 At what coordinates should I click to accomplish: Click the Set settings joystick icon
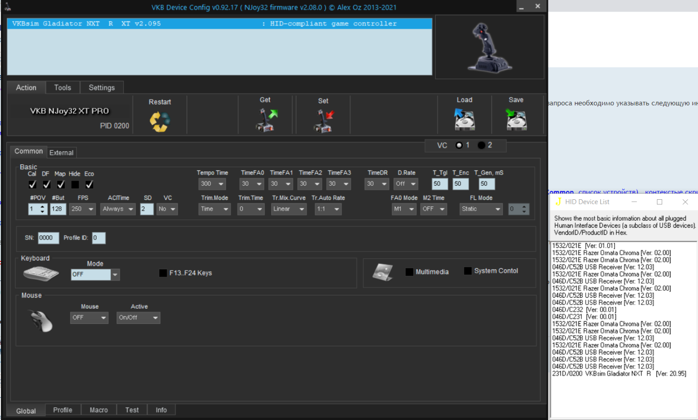click(324, 121)
